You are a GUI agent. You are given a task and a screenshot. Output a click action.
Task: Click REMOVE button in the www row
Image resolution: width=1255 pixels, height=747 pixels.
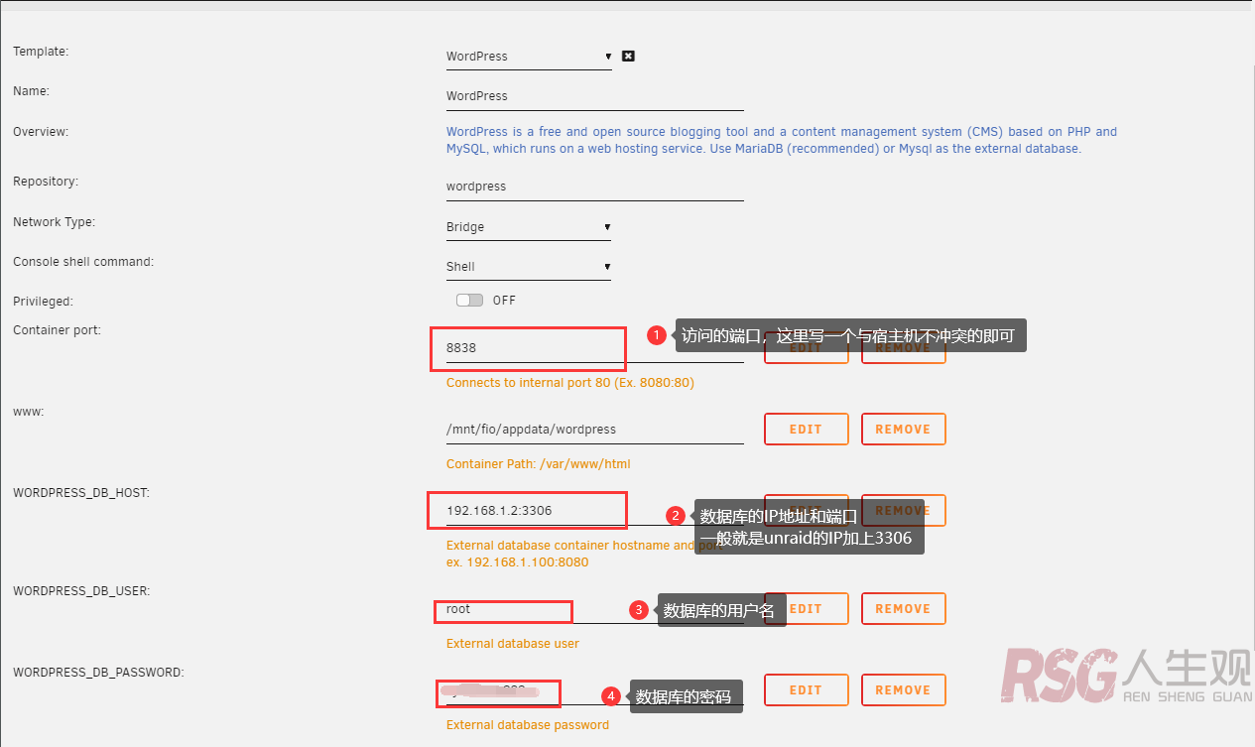pyautogui.click(x=903, y=430)
